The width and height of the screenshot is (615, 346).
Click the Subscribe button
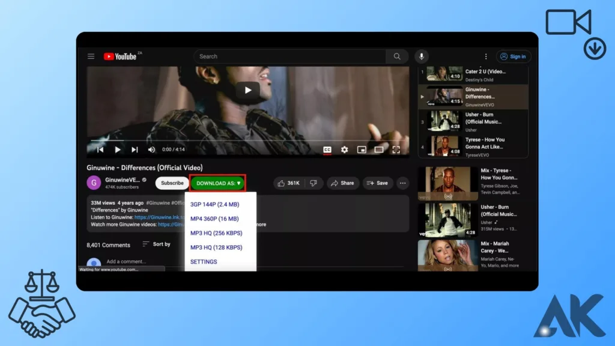pos(172,183)
